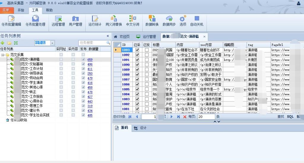Image resolution: width=304 pixels, height=163 pixels.
Task: Open the 任务名 dropdown arrow
Action: click(x=52, y=43)
